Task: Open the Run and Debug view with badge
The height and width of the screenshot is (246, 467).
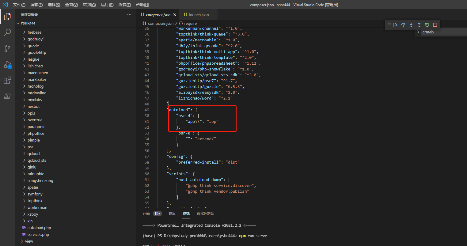Action: tap(7, 64)
